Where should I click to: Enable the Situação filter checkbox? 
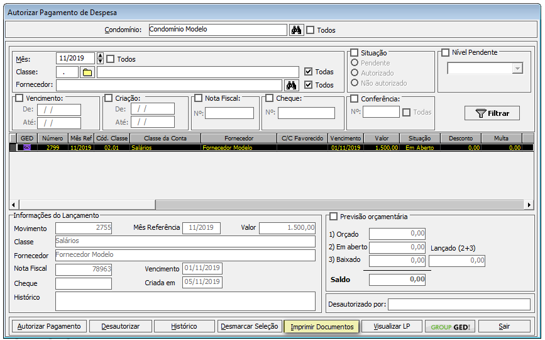pyautogui.click(x=354, y=52)
